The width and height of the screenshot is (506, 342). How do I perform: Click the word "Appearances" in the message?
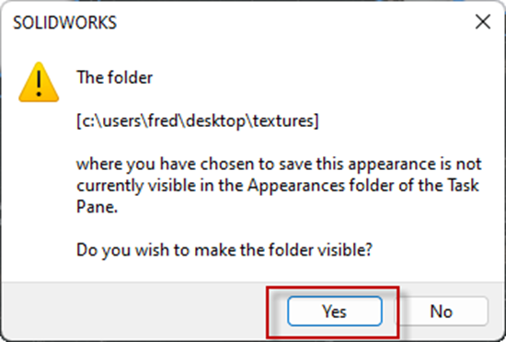pos(296,187)
